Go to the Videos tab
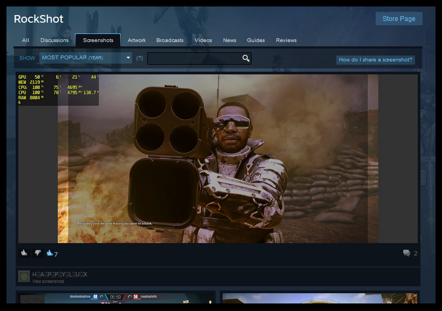442x311 pixels. (x=203, y=40)
